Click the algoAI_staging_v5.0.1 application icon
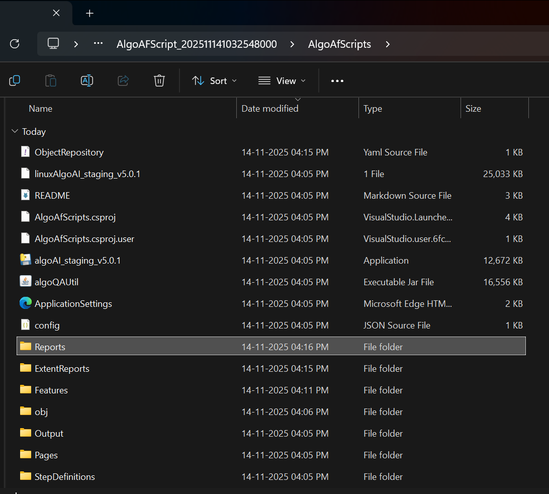Viewport: 549px width, 494px height. [x=26, y=260]
